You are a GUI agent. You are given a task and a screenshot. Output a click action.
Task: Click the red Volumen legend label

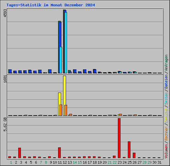(x=166, y=151)
